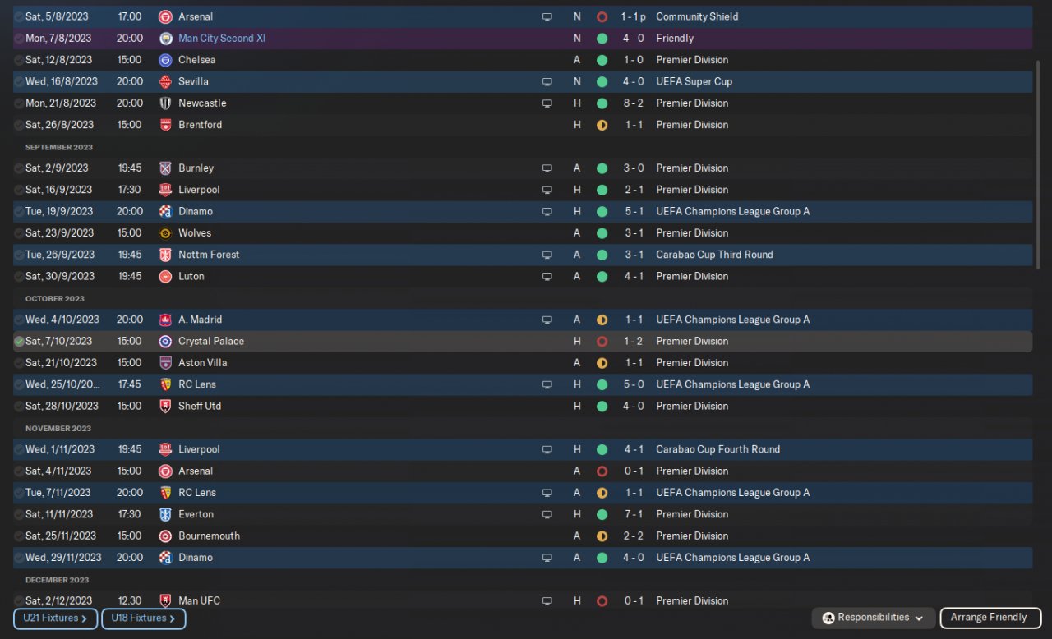
Task: Click the red loss indicator for Arsenal away match
Action: pos(602,471)
